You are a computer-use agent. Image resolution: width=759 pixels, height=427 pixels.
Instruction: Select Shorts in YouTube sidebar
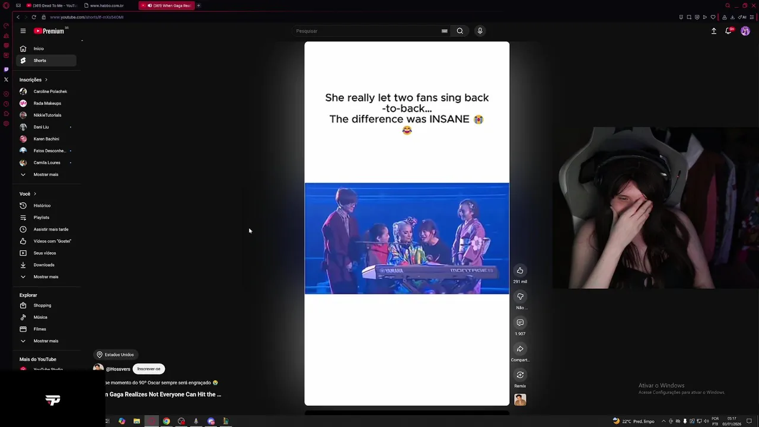tap(46, 60)
